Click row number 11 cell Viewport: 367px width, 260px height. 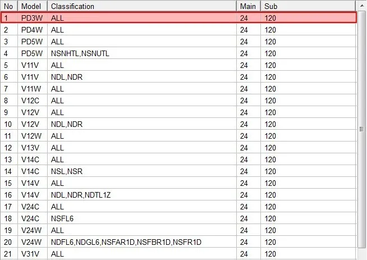pos(9,136)
